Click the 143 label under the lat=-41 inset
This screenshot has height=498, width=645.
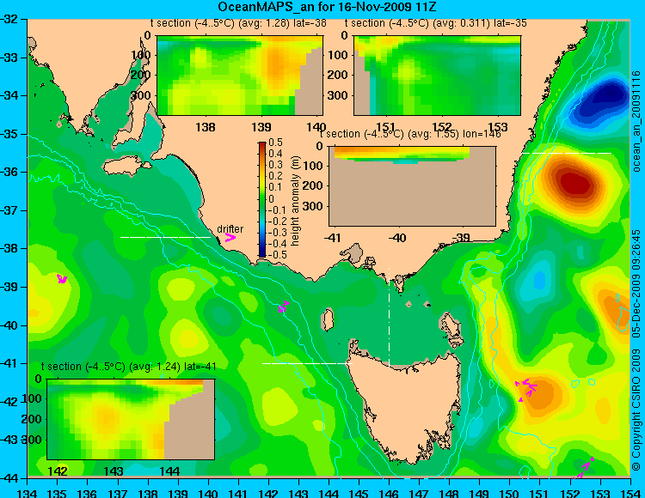point(114,471)
